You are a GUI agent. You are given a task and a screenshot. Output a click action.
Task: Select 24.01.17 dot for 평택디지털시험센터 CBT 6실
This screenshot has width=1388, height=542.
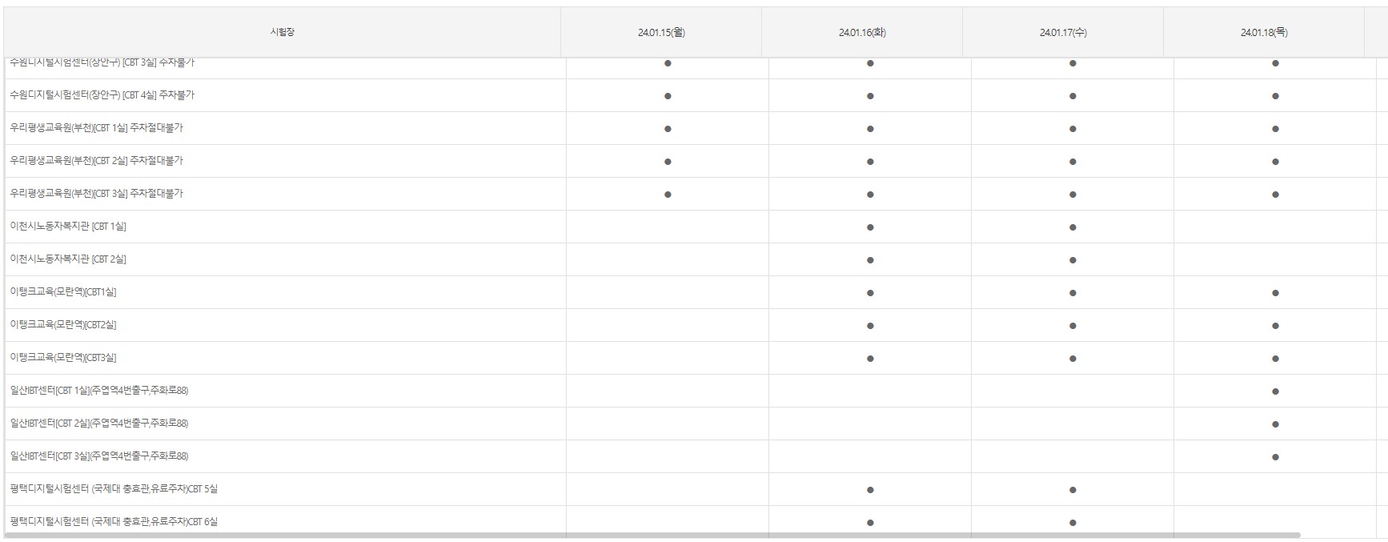(x=1073, y=523)
